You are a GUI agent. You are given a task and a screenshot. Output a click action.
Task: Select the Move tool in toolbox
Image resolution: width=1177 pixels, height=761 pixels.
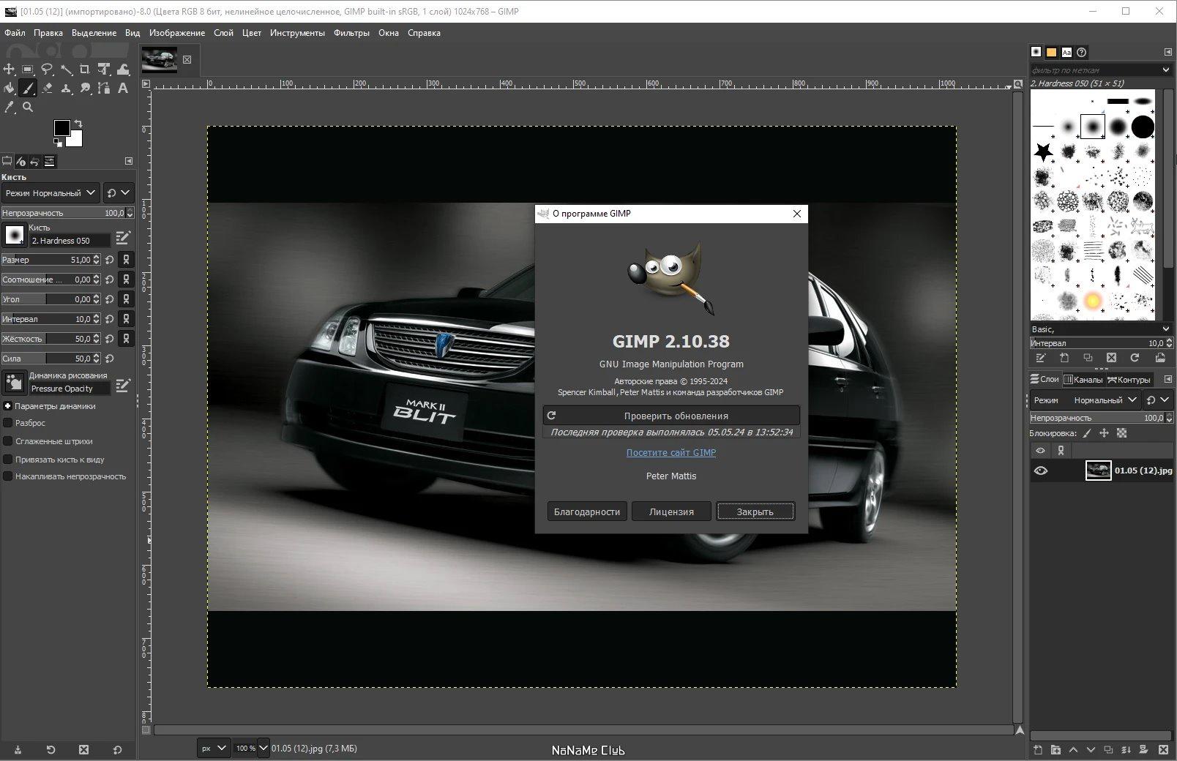(x=9, y=70)
